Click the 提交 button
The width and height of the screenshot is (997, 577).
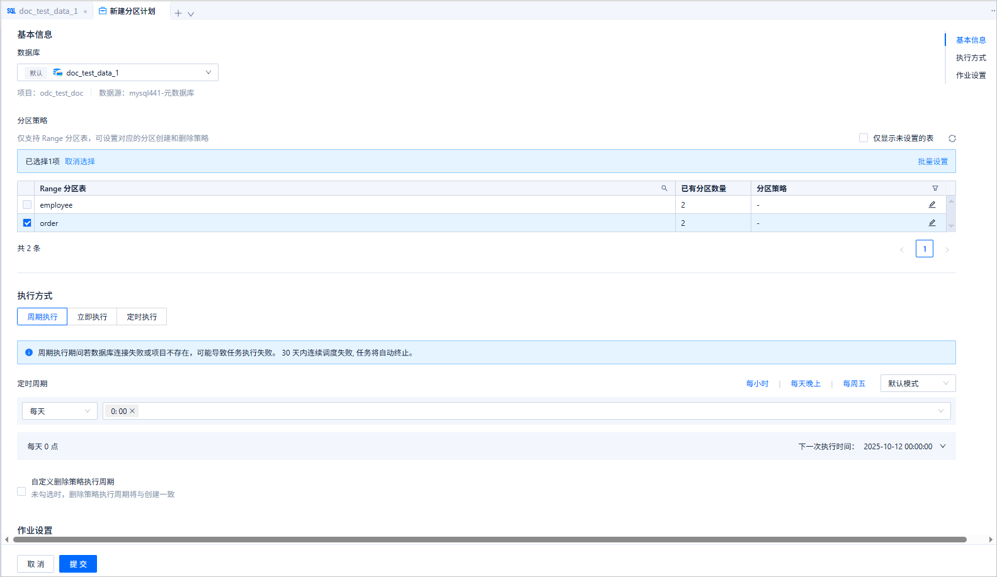pyautogui.click(x=78, y=564)
